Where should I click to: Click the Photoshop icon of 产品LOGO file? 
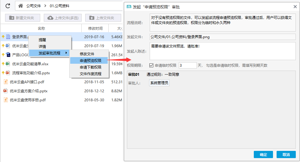coord(8,55)
